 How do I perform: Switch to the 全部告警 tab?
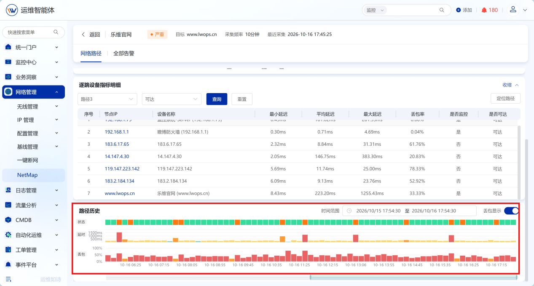(x=124, y=53)
